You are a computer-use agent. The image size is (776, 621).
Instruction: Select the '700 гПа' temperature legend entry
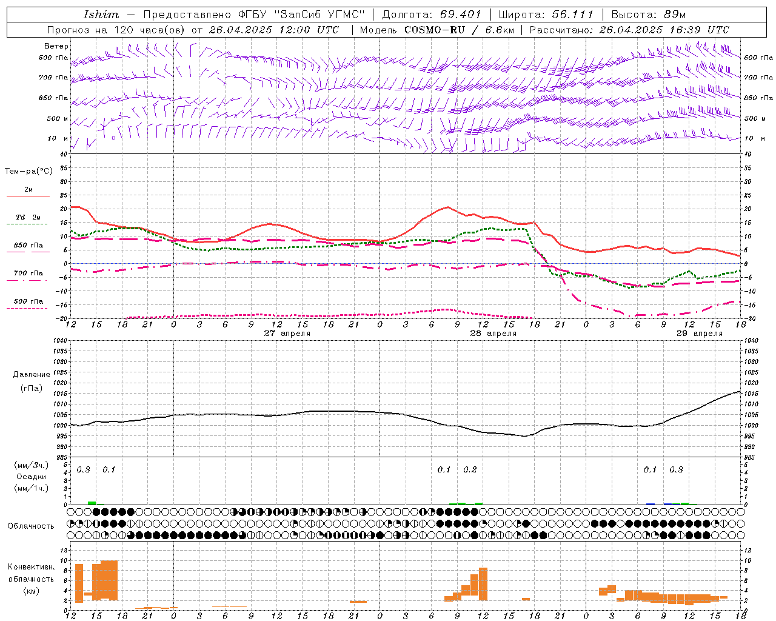(x=28, y=274)
